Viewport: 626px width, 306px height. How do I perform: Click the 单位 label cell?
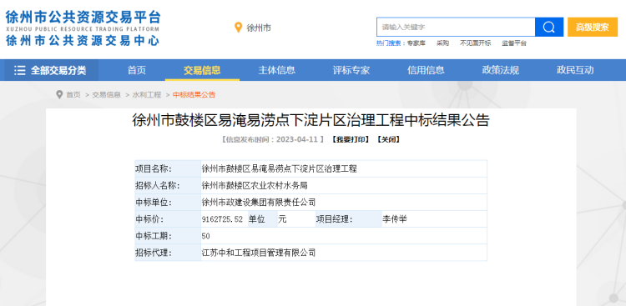[263, 219]
